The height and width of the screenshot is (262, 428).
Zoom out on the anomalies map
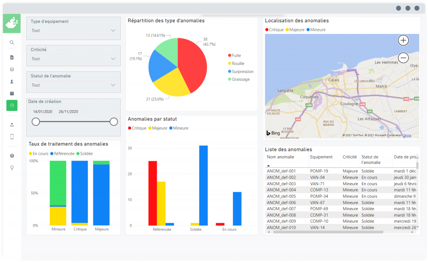point(403,58)
